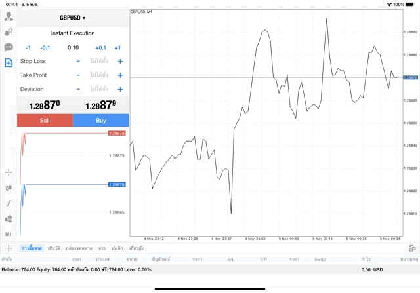This screenshot has width=420, height=293.
Task: Add new order with bottom plus icon
Action: (9, 248)
